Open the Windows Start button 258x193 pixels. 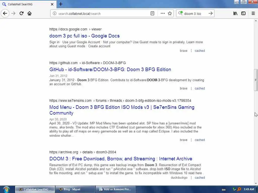pos(6,189)
